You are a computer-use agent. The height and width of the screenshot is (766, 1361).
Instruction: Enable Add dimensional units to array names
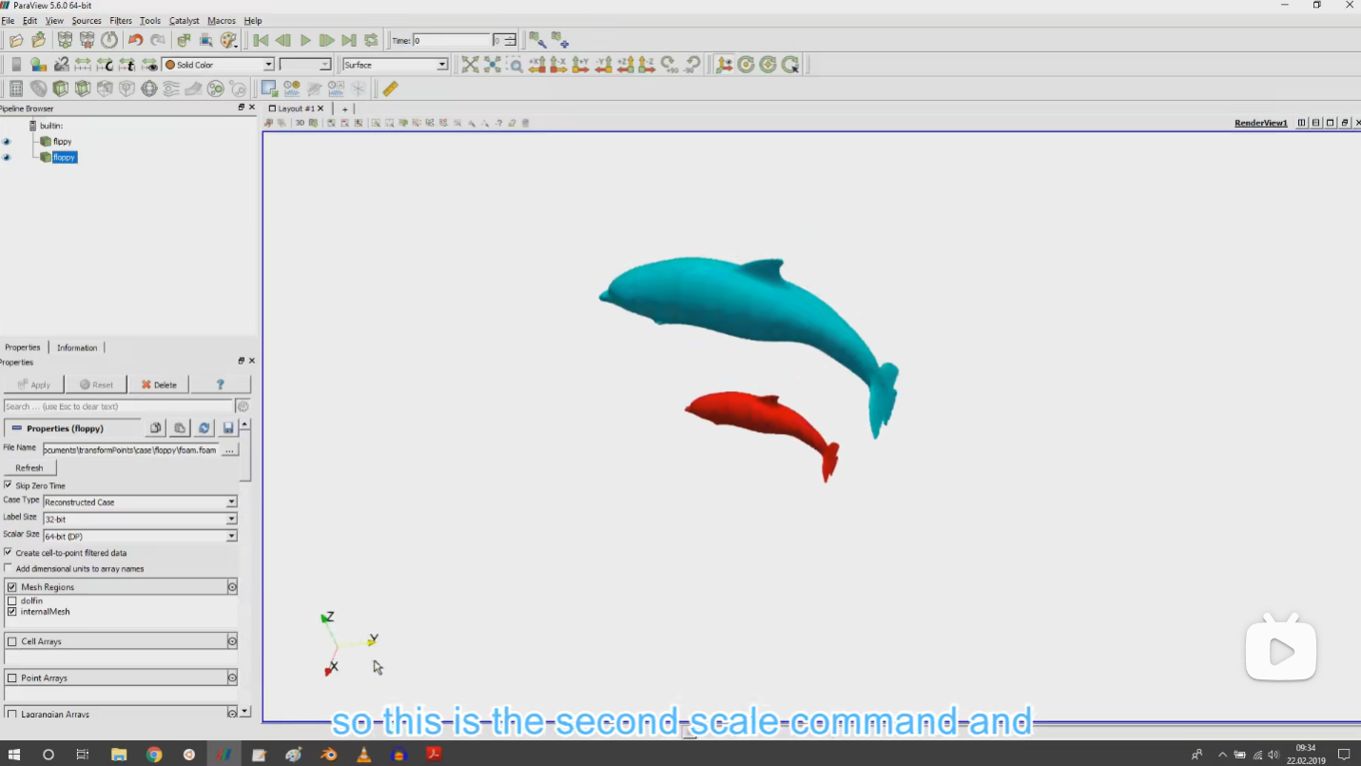pos(8,568)
